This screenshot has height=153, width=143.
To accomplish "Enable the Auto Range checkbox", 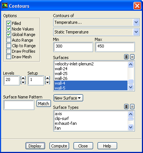I will [8, 40].
